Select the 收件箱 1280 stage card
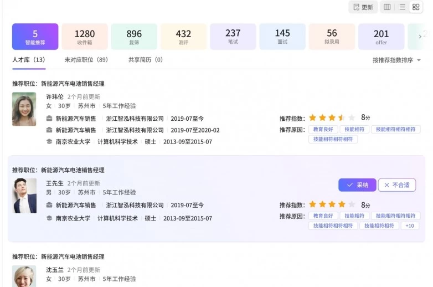Screen dimensions: 433x287 point(85,37)
